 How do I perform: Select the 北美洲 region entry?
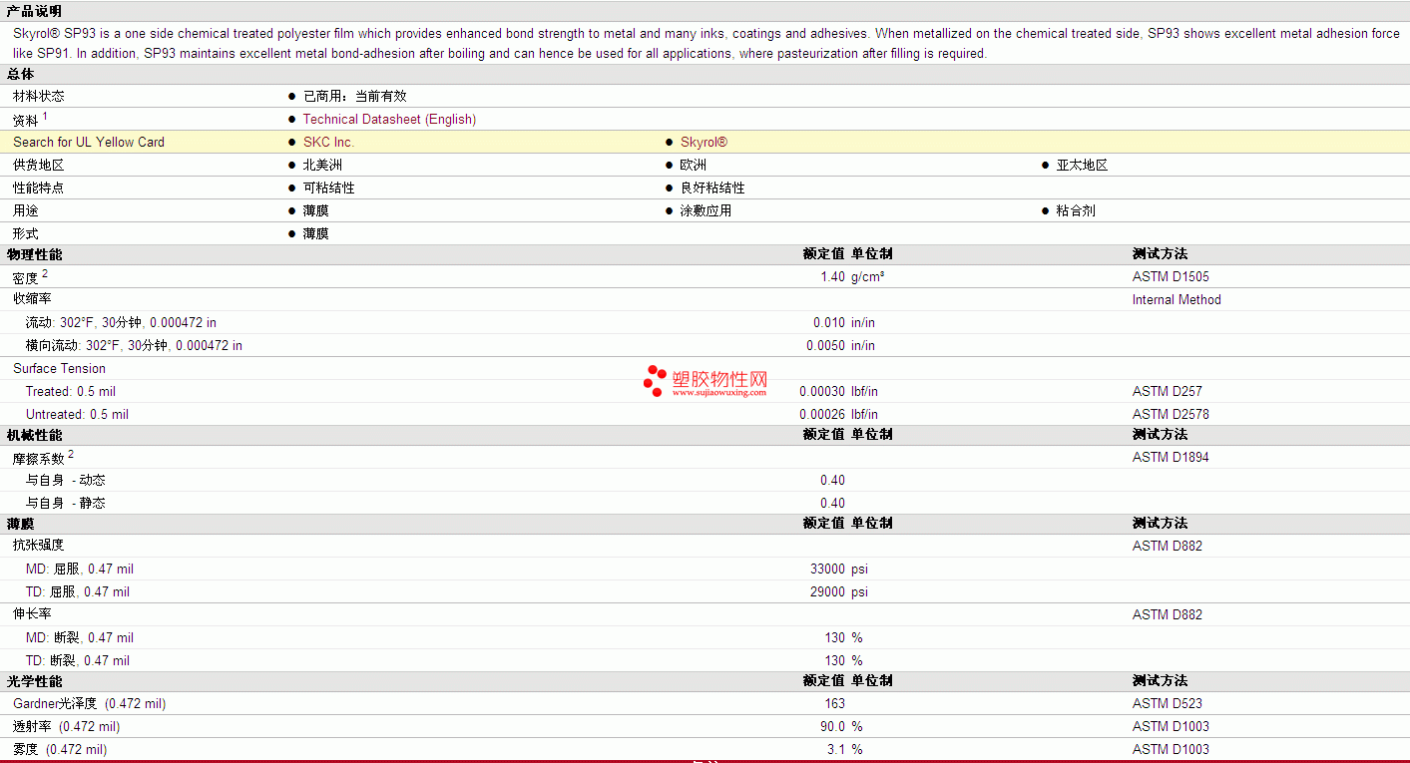[x=322, y=165]
